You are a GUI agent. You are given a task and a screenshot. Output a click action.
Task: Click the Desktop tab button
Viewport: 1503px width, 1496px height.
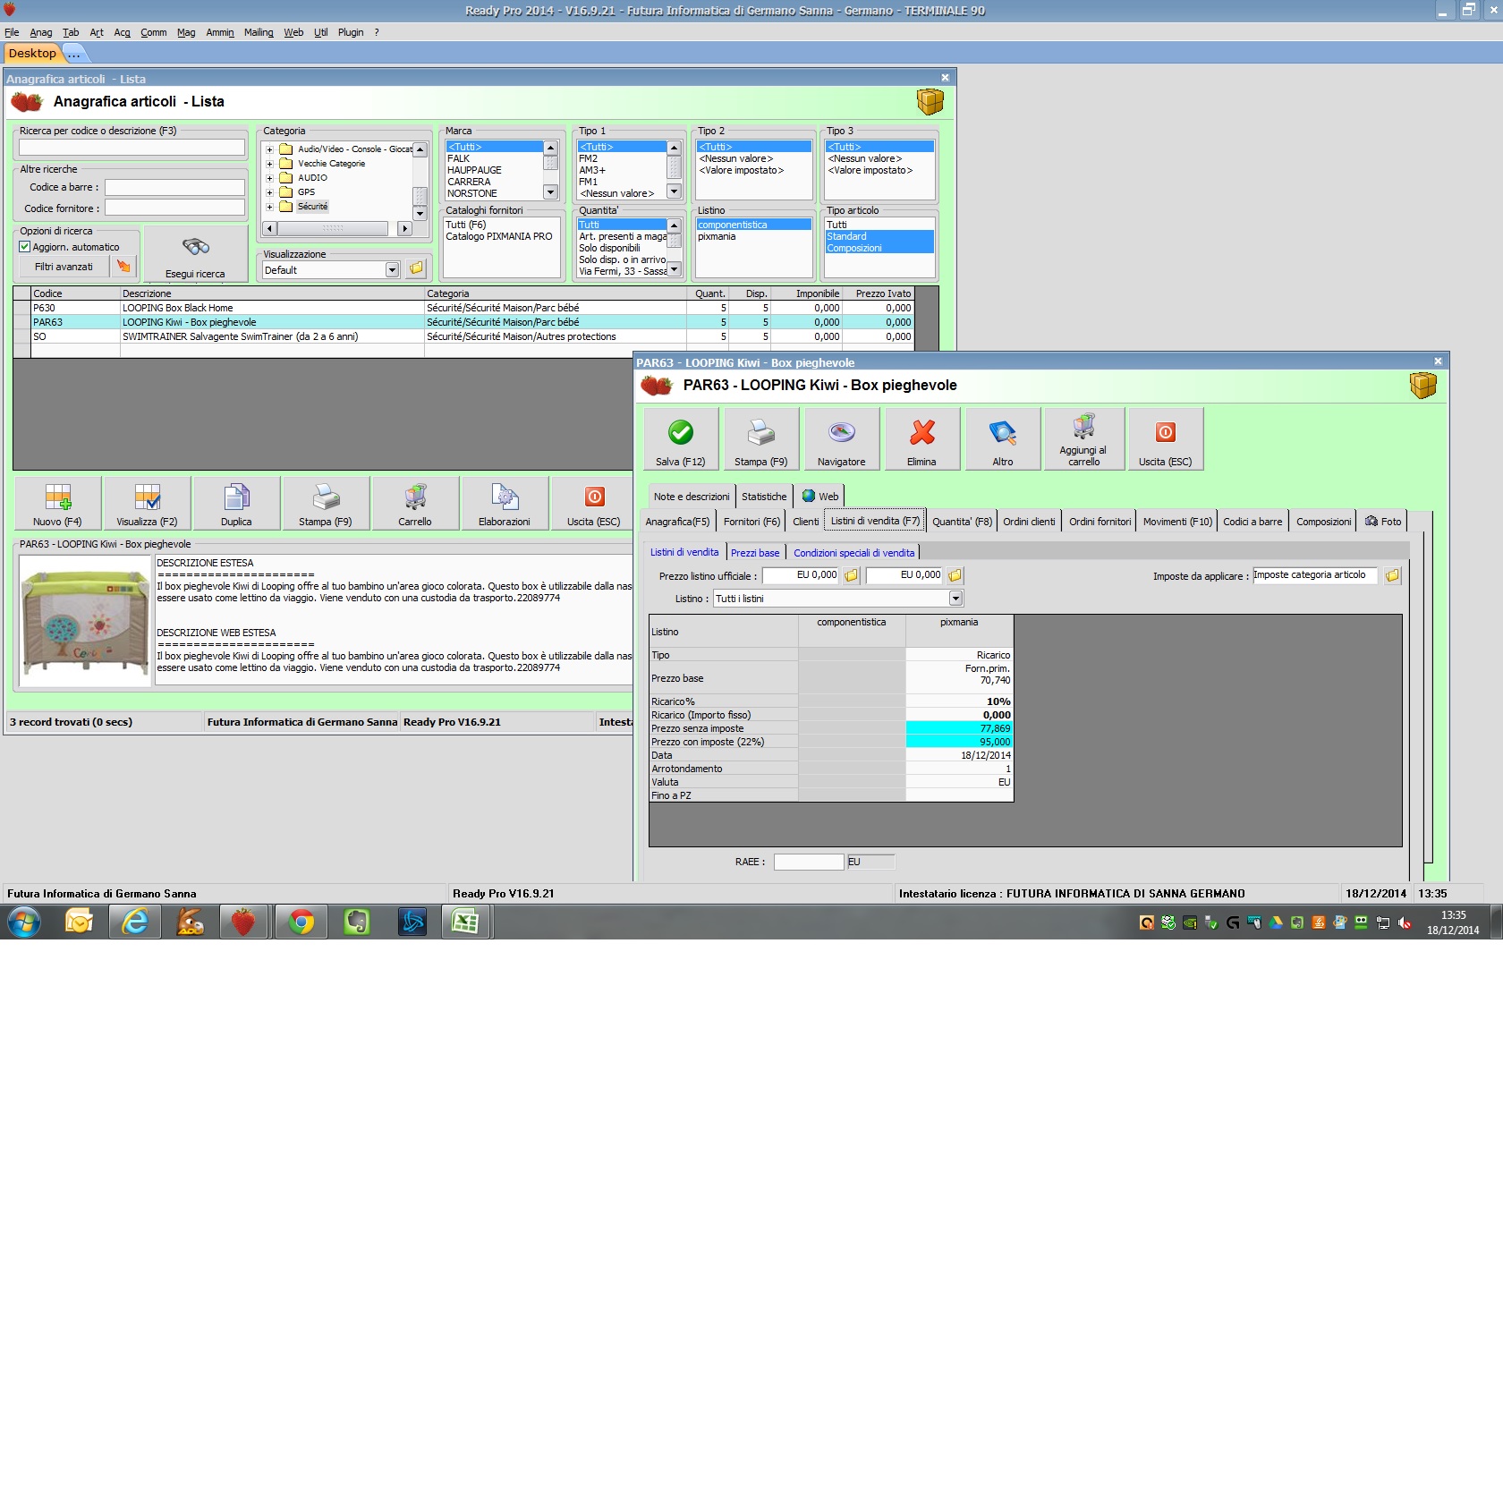tap(32, 54)
